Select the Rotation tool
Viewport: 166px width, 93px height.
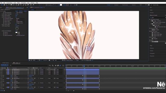(9, 5)
